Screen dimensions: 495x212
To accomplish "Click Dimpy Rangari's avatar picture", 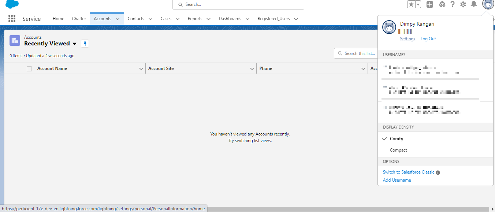I will [x=389, y=27].
